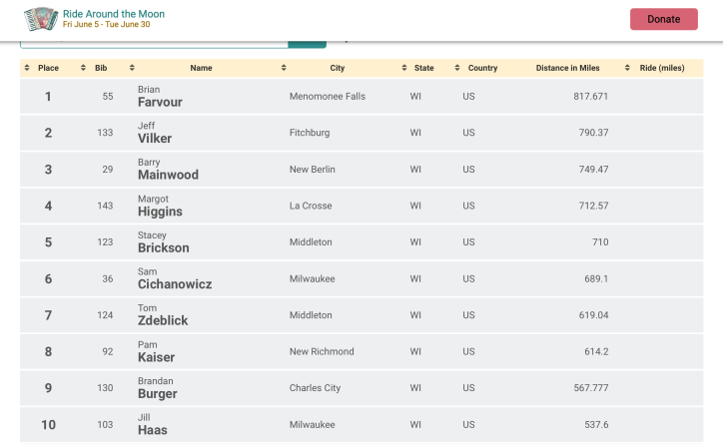Sort by Place using its sort arrow icon
This screenshot has width=723, height=444.
(x=27, y=68)
